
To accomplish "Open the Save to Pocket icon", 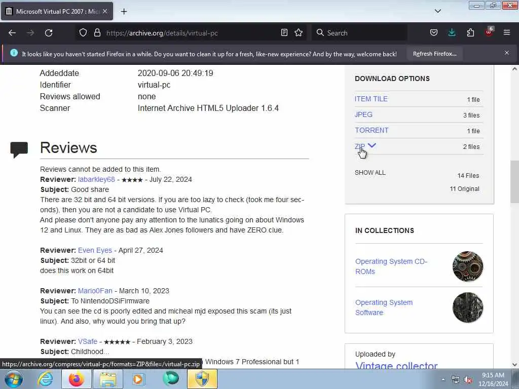I will point(434,33).
